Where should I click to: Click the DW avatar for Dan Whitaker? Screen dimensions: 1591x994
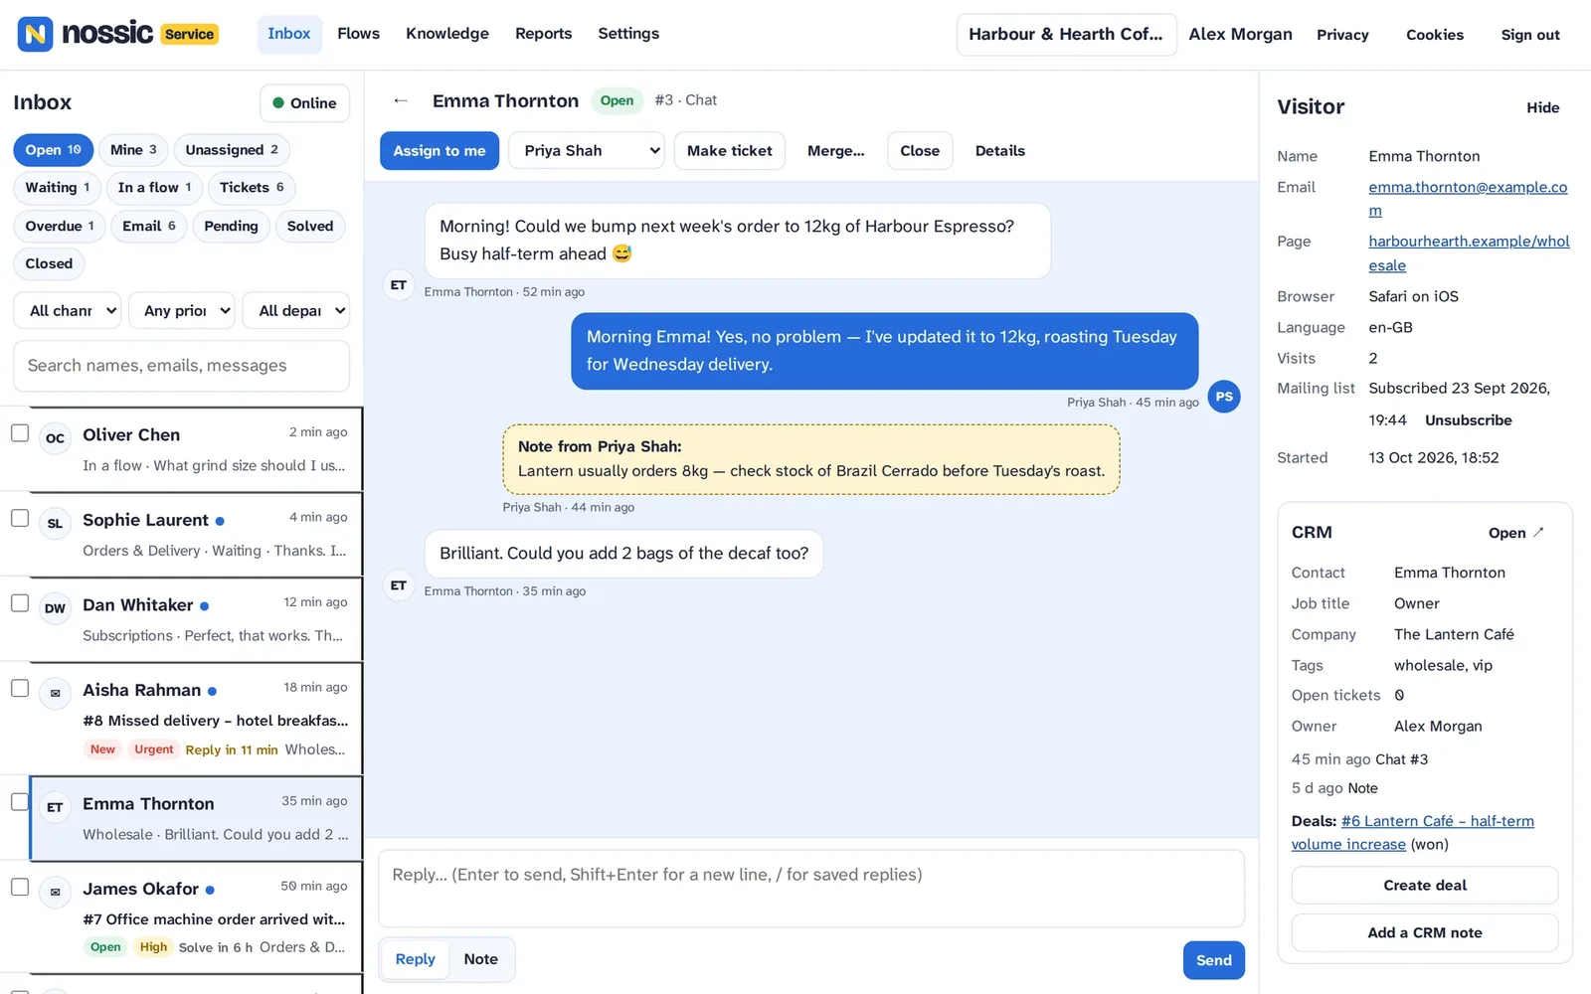[x=55, y=608]
